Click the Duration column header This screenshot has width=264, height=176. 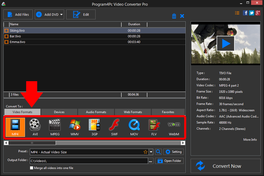click(x=134, y=24)
